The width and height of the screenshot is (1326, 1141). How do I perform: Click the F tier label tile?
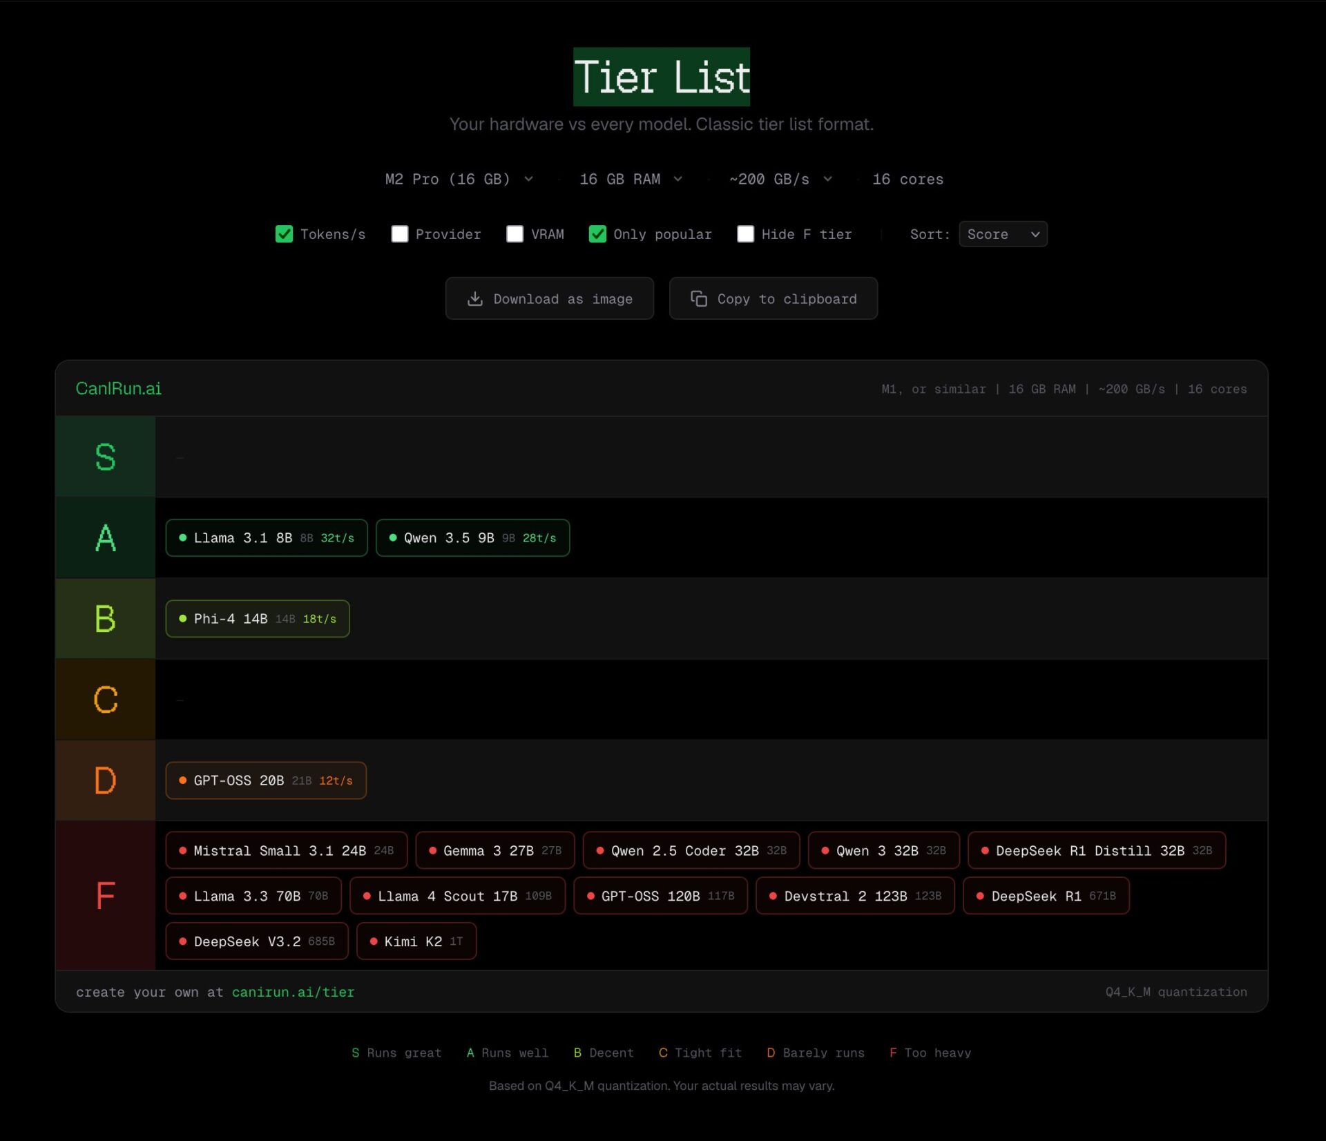pyautogui.click(x=105, y=896)
